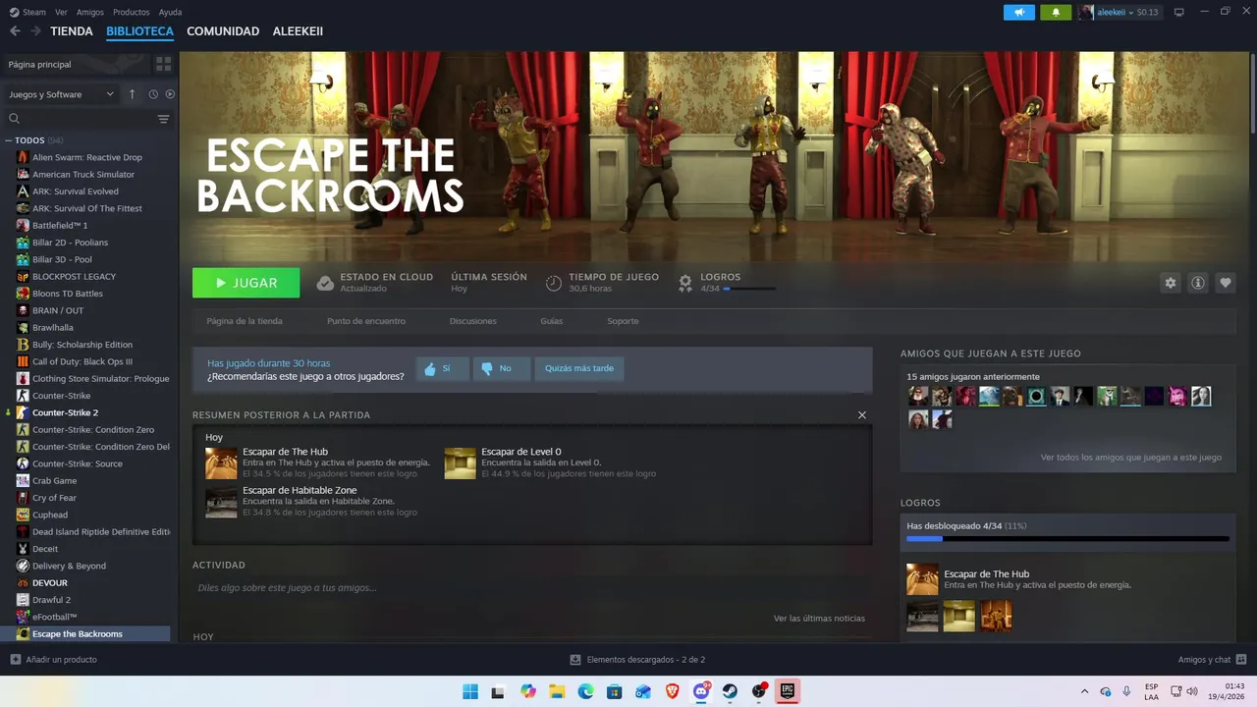The height and width of the screenshot is (707, 1257).
Task: Open the Discusiones tab
Action: (x=473, y=321)
